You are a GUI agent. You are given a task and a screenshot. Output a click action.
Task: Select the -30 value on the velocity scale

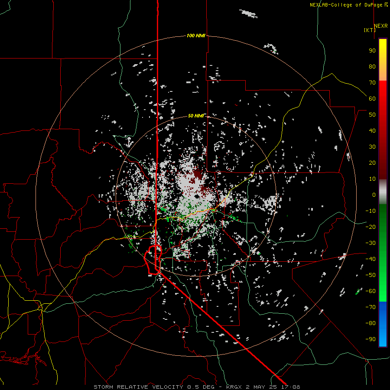[x=370, y=243]
